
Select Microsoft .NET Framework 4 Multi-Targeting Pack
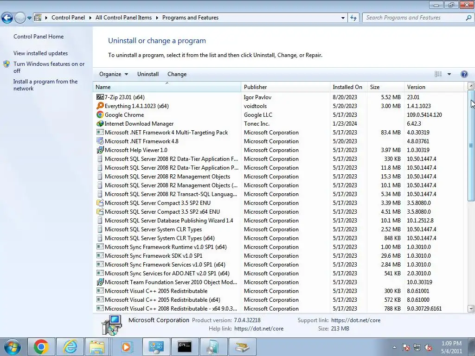point(279,133)
